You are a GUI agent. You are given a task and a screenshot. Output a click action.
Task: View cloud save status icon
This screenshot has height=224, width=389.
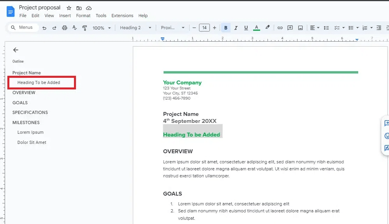[89, 8]
